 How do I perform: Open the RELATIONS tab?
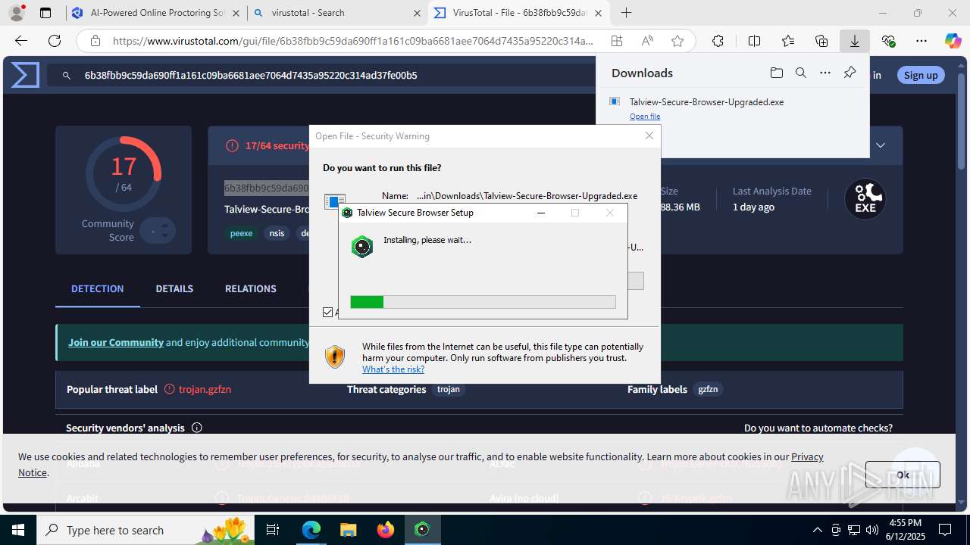tap(250, 288)
